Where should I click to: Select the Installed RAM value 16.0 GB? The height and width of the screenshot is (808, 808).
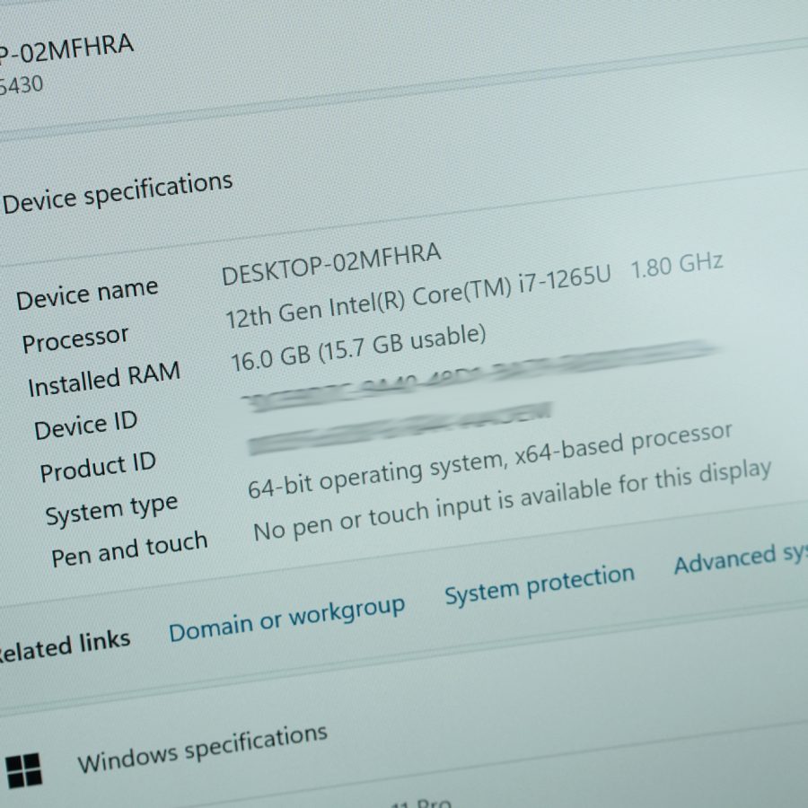[x=358, y=348]
